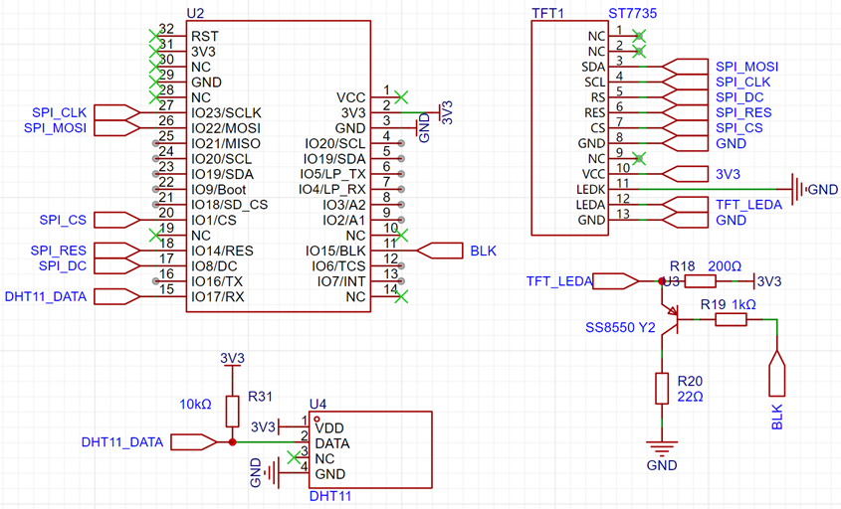841x509 pixels.
Task: Select TFT_LEDA net port at TFT1 pin 12
Action: tap(685, 205)
